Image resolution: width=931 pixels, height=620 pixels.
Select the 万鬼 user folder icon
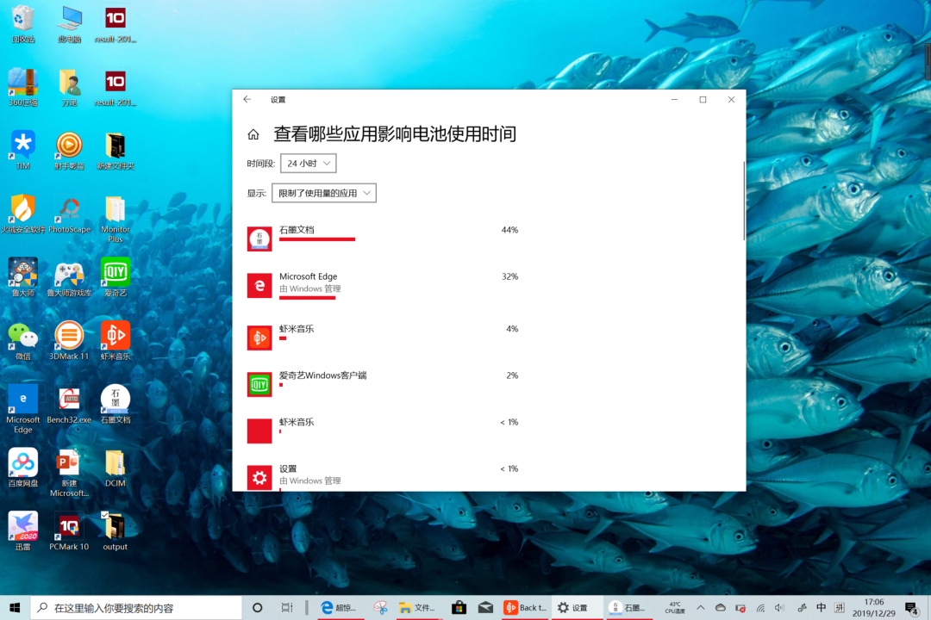tap(70, 88)
